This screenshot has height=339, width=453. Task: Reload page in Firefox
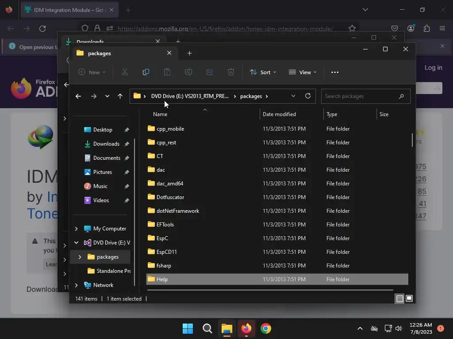coord(42,29)
